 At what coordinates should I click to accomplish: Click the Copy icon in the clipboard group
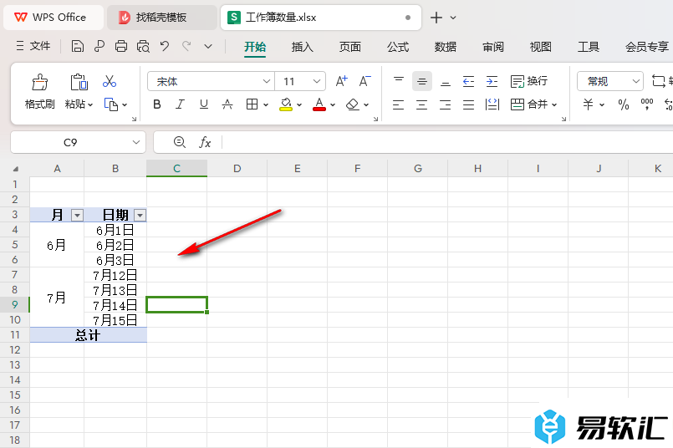pos(111,104)
